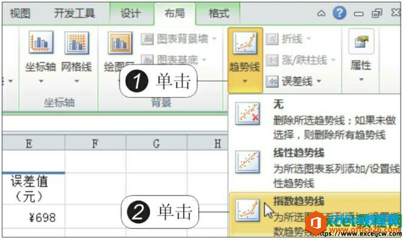Collapse the ribbon with the caret icon
The height and width of the screenshot is (240, 404).
[321, 13]
